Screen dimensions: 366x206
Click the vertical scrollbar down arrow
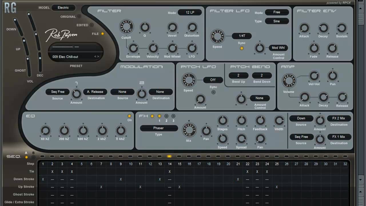click(x=360, y=180)
